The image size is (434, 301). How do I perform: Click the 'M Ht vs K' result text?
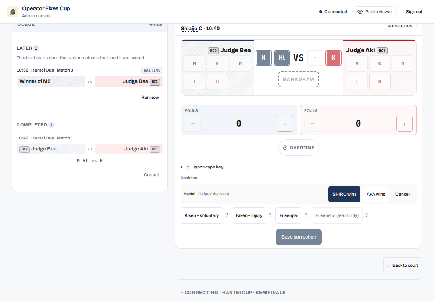click(90, 161)
